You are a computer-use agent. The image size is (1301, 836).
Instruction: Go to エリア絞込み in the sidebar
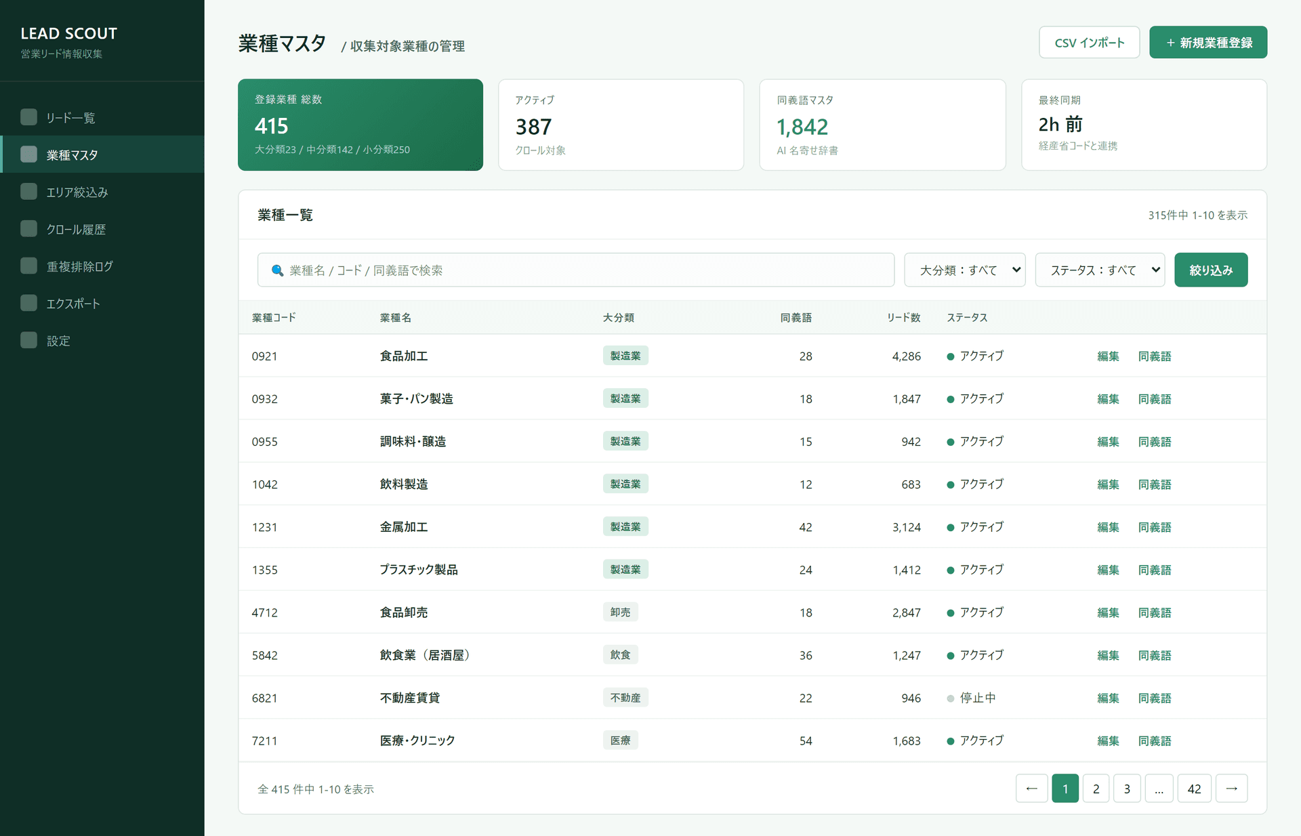point(102,192)
